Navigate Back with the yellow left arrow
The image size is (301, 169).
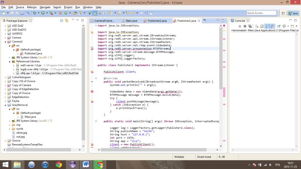point(133,13)
